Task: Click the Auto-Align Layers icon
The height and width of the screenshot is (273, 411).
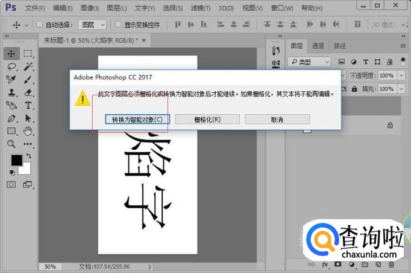Action: point(357,24)
